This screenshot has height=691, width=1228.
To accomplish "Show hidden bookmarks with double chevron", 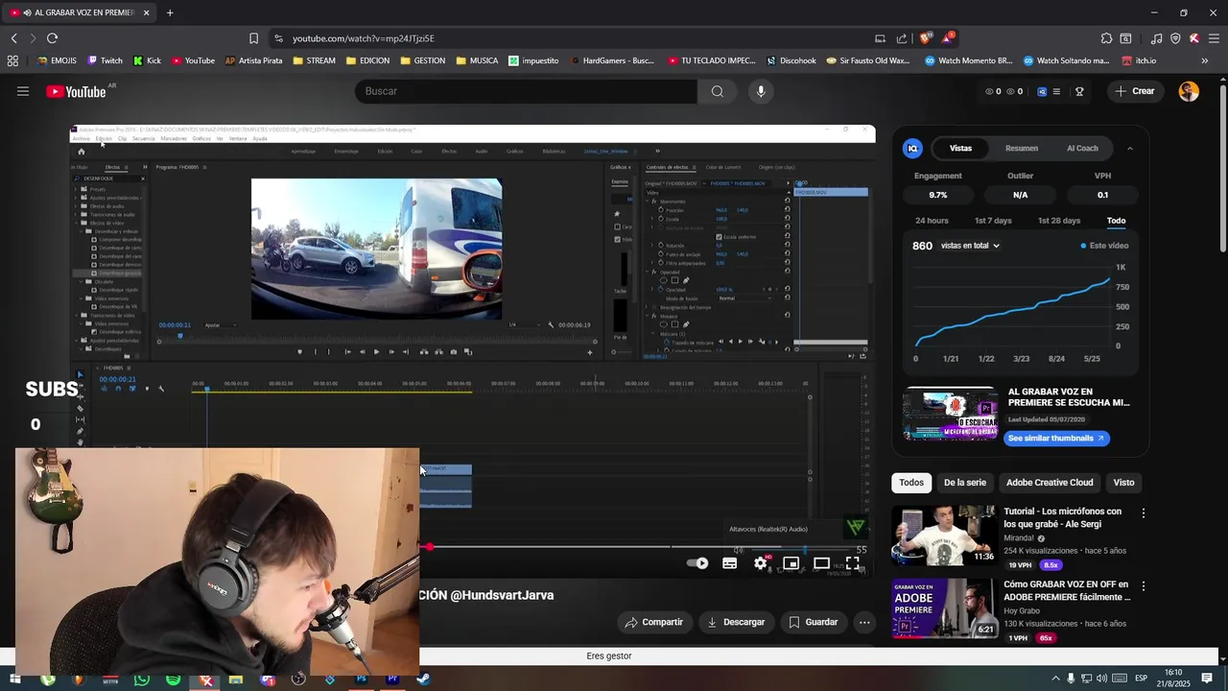I will 1204,60.
